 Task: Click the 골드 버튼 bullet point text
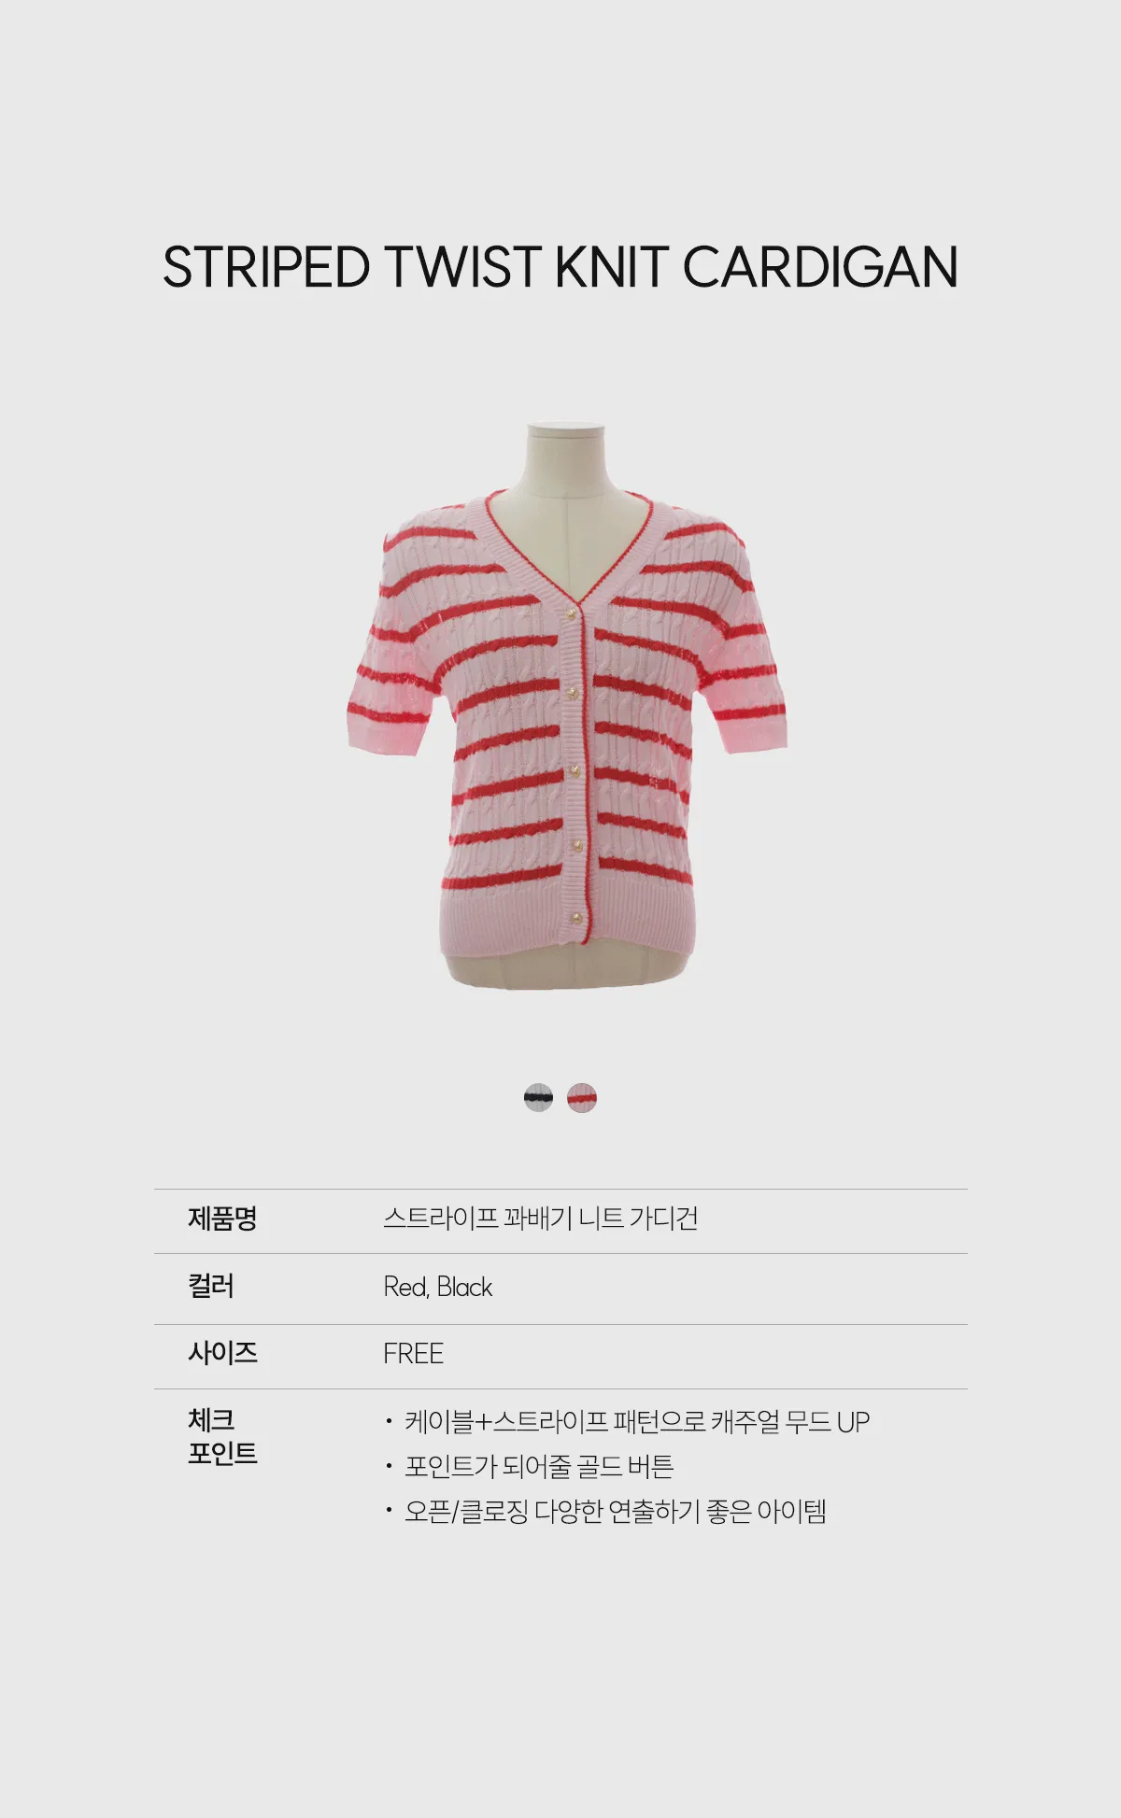tap(539, 1467)
